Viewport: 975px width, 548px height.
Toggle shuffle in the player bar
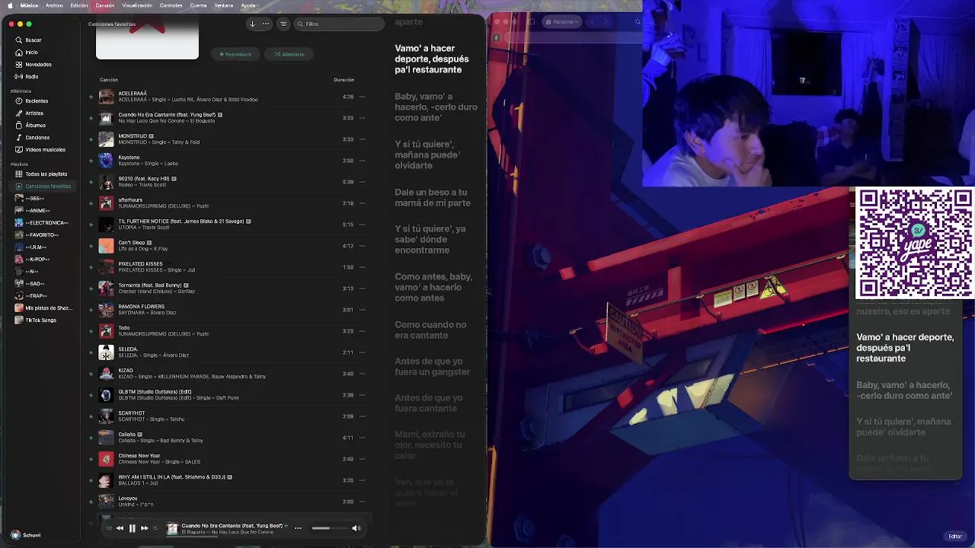[x=109, y=528]
